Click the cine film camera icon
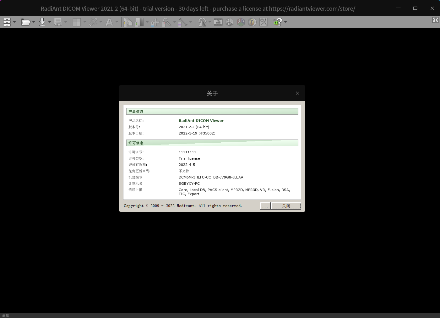This screenshot has width=440, height=318. (x=218, y=22)
